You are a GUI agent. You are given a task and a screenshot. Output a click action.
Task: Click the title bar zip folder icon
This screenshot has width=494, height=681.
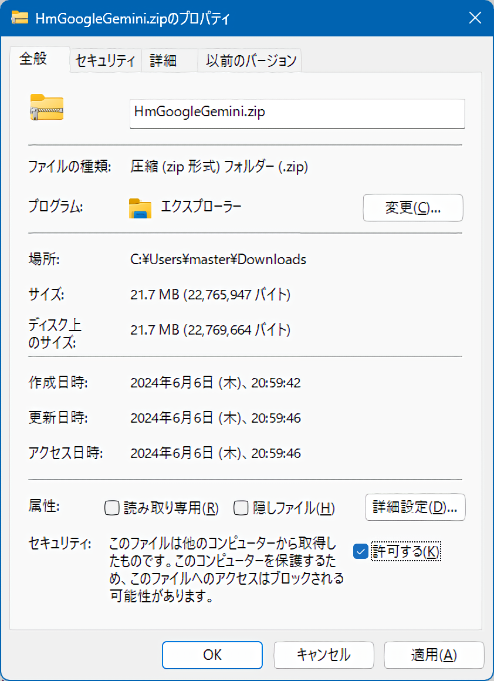pyautogui.click(x=21, y=18)
